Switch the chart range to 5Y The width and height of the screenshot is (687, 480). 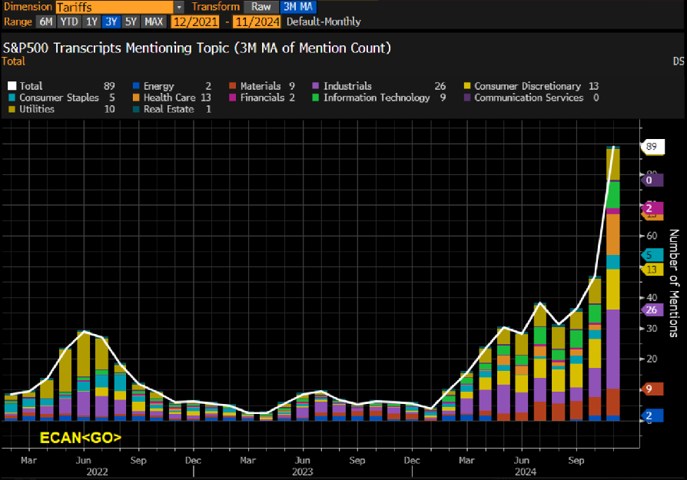coord(131,22)
